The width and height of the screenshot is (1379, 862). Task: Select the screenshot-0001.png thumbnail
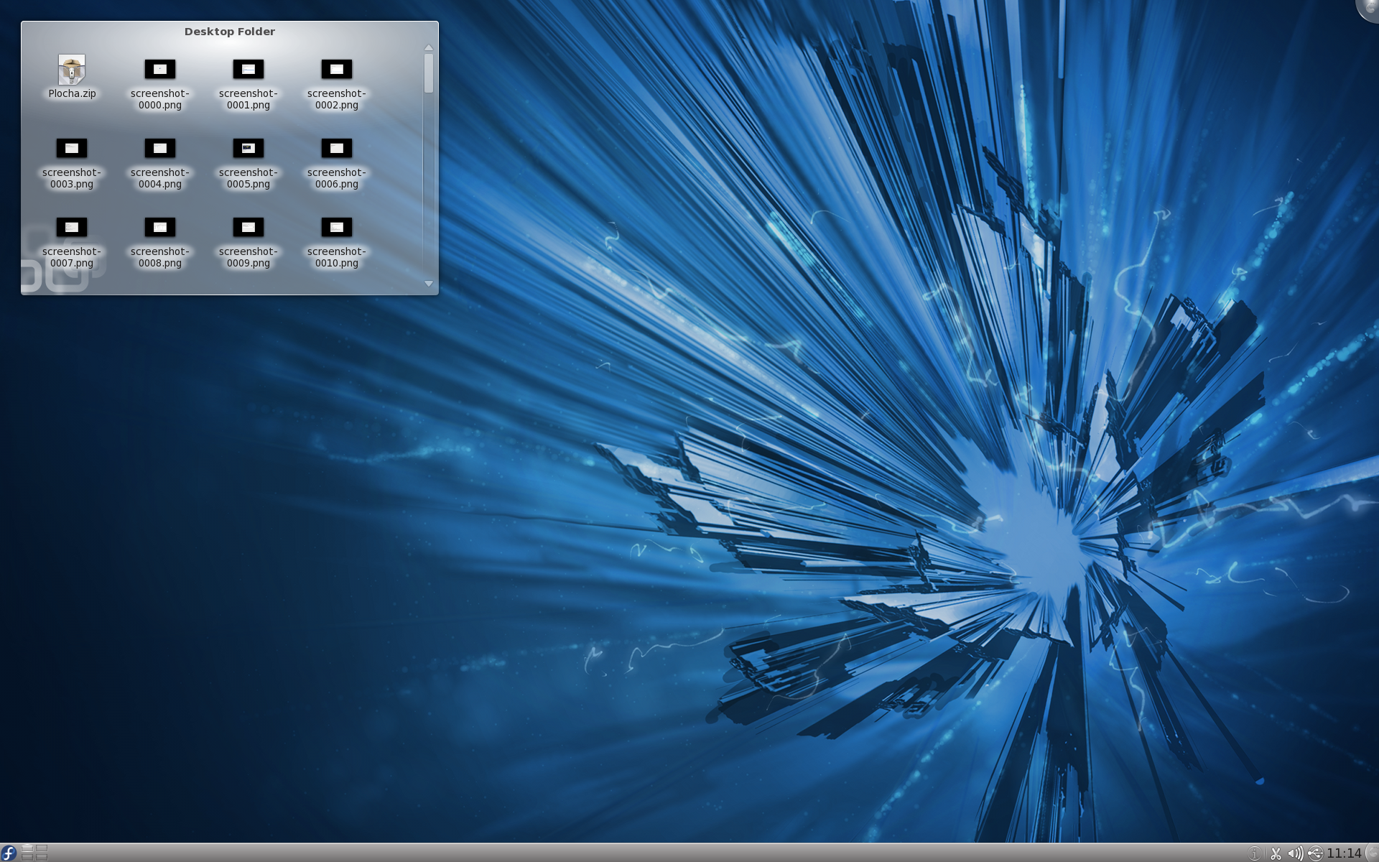249,69
